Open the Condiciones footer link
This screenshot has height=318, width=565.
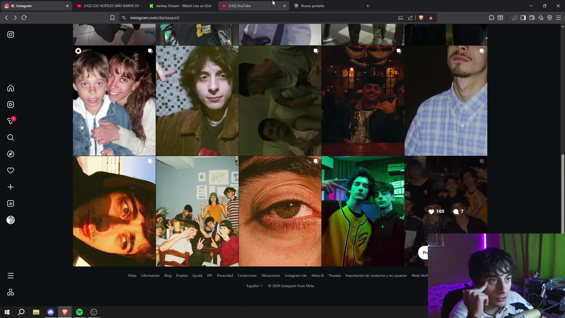(247, 276)
